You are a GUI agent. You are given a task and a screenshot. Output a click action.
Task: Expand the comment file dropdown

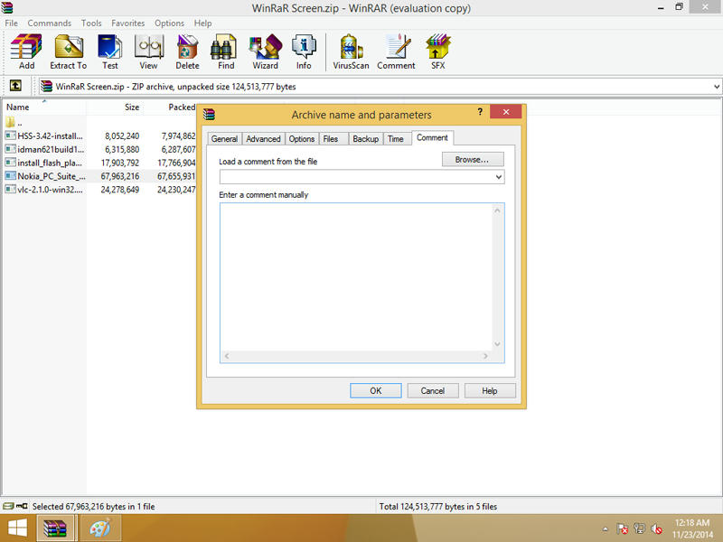coord(499,177)
